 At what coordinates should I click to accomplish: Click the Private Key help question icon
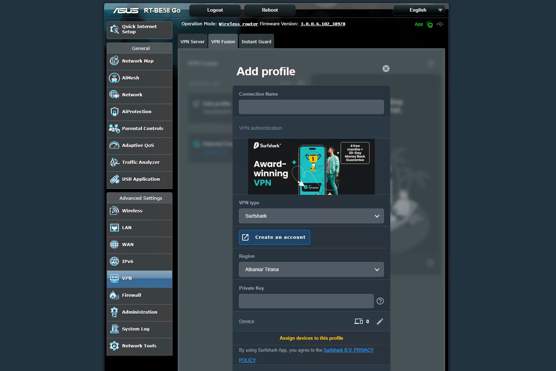point(380,301)
